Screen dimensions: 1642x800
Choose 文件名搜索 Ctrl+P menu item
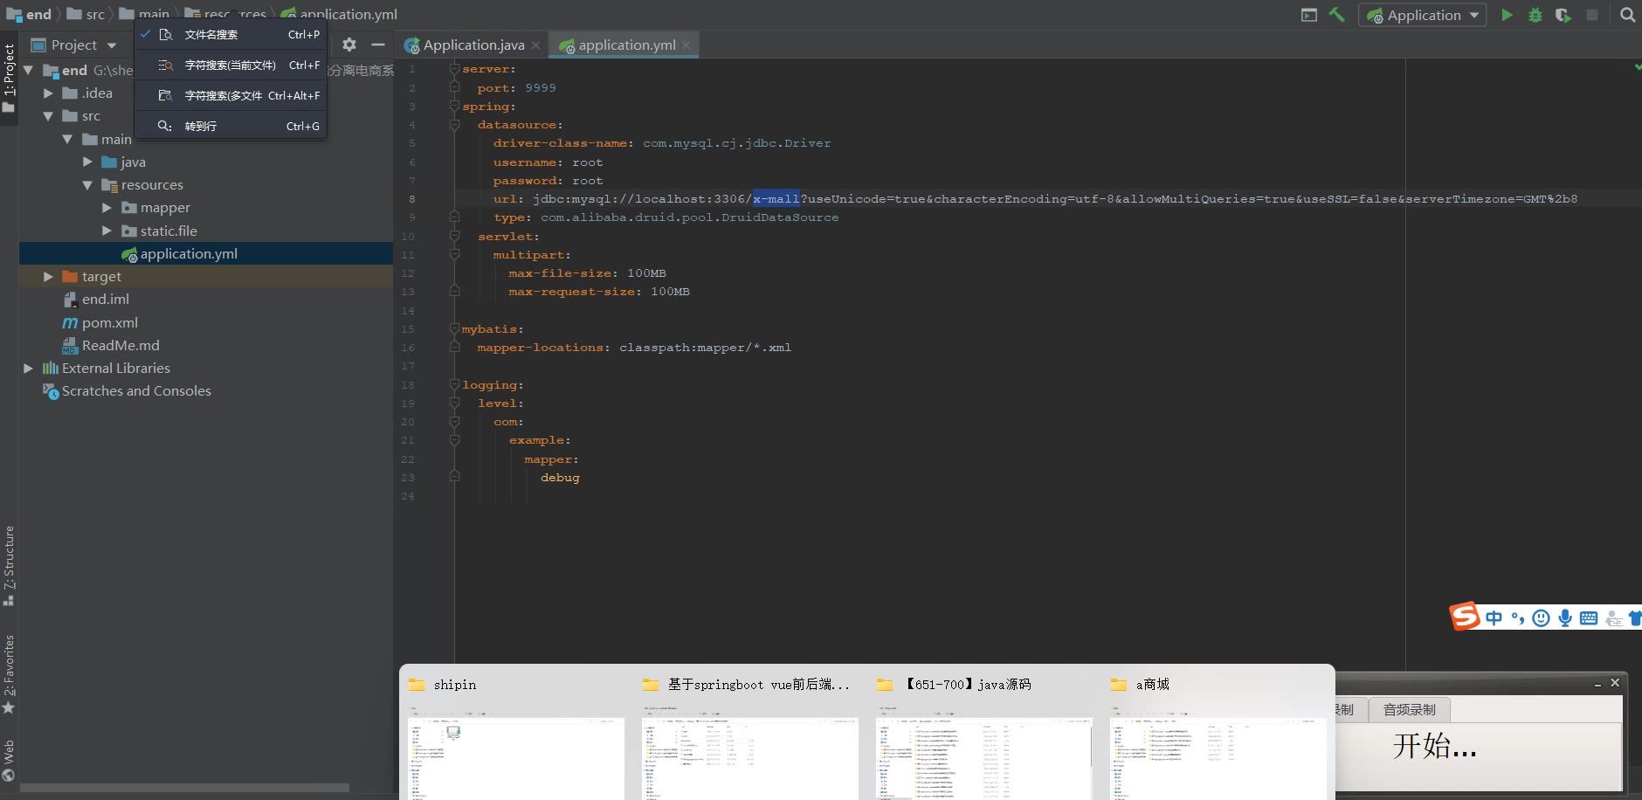231,35
